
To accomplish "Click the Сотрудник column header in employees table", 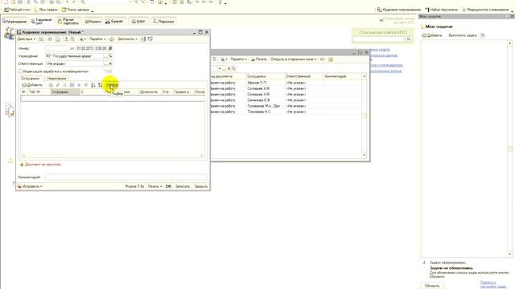I will click(x=65, y=92).
